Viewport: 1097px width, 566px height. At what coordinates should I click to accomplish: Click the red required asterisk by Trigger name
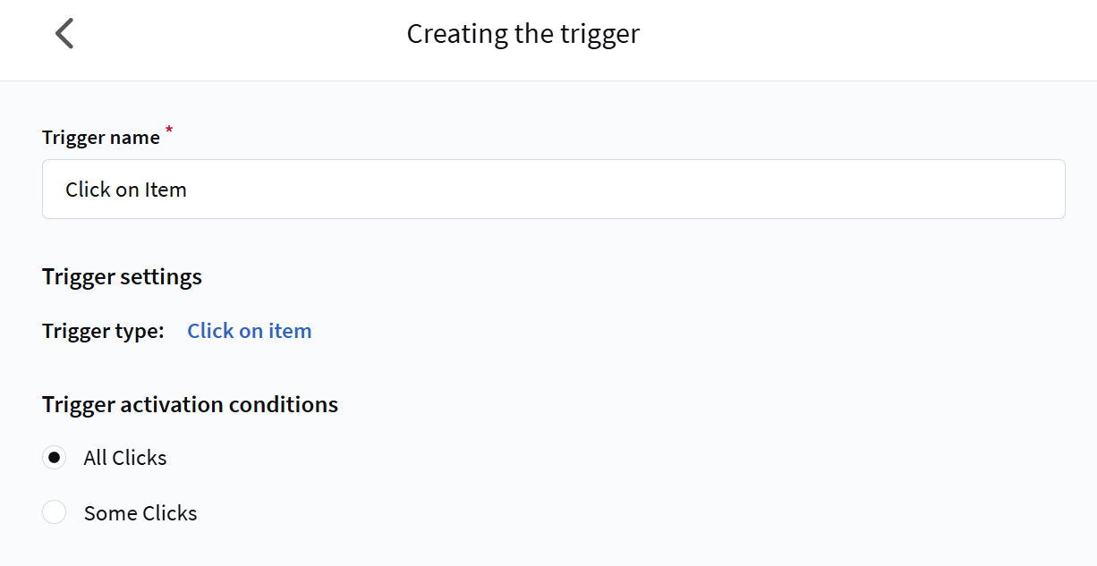[x=169, y=131]
